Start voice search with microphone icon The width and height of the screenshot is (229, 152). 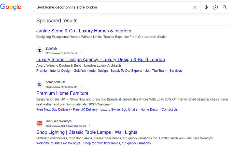click(206, 7)
